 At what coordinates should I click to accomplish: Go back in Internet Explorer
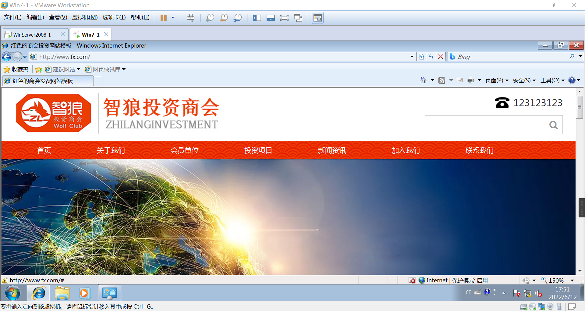[x=6, y=57]
